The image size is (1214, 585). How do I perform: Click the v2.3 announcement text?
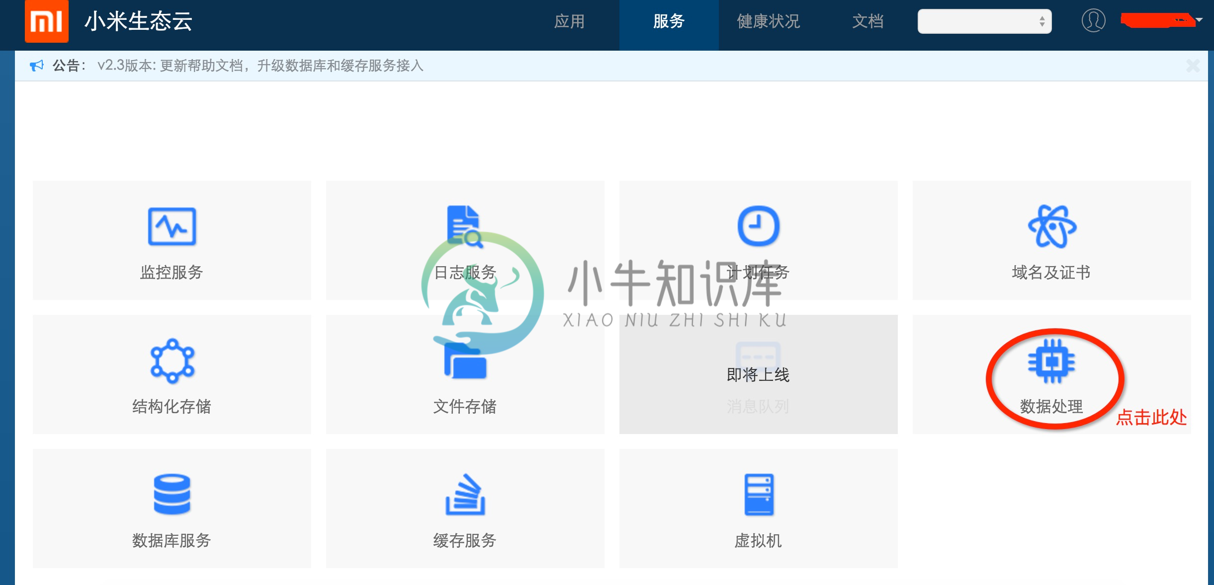[x=260, y=66]
